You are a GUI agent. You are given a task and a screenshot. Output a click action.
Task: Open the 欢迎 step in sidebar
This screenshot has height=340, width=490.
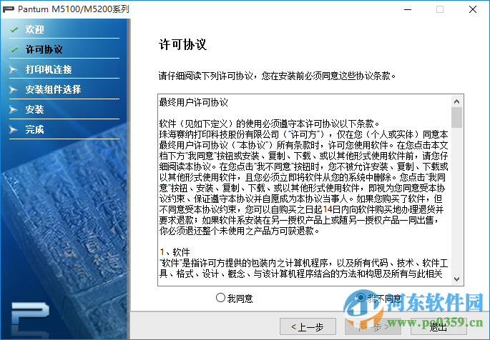pos(34,29)
